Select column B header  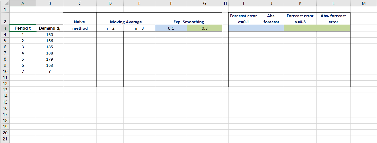coord(50,3)
